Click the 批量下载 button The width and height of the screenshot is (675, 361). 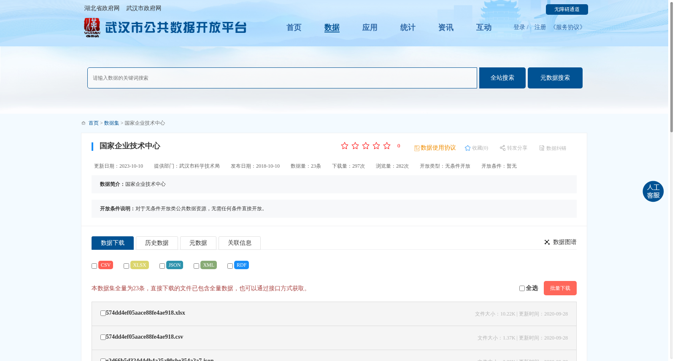560,288
